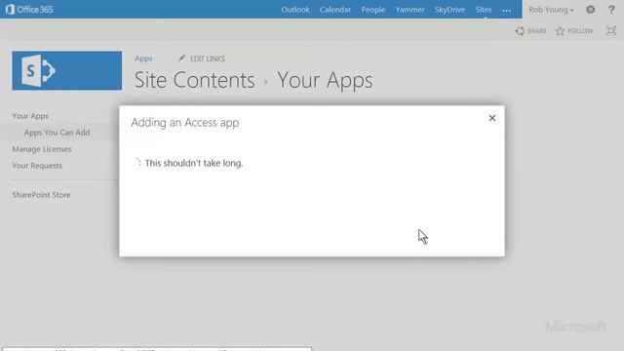The height and width of the screenshot is (351, 624).
Task: Open Outlook from the top navigation
Action: pos(295,10)
